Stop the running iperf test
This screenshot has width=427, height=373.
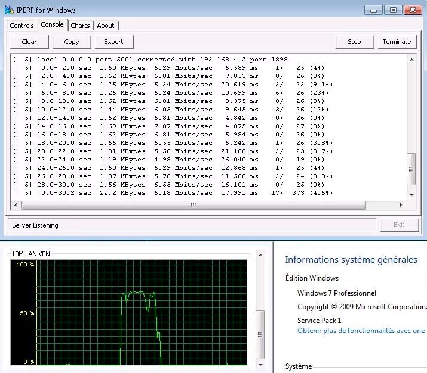355,42
